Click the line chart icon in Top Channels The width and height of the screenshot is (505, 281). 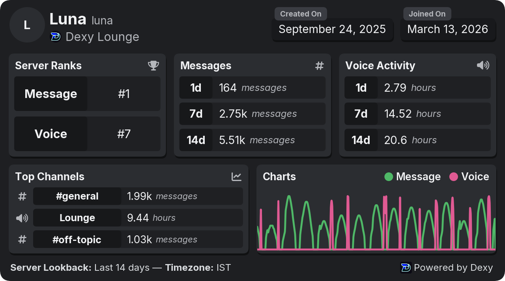[236, 177]
